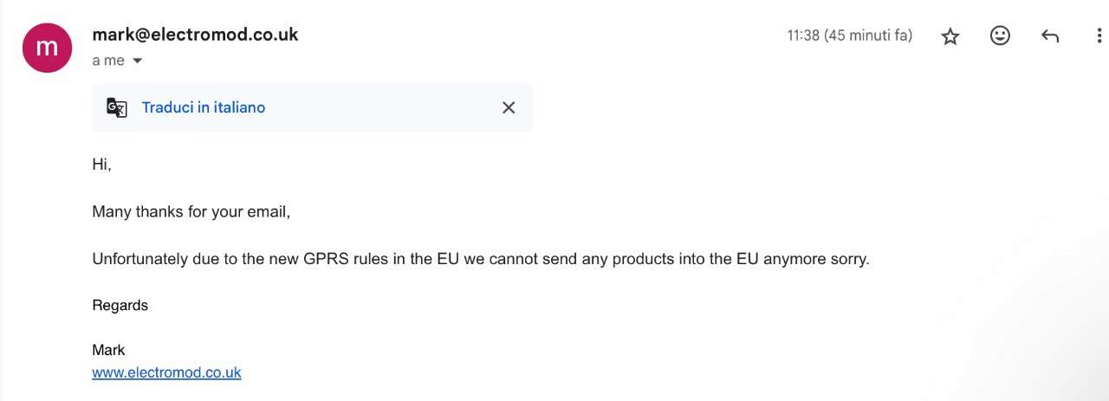The height and width of the screenshot is (401, 1109).
Task: Click the 'Hi,' greeting line
Action: click(102, 164)
